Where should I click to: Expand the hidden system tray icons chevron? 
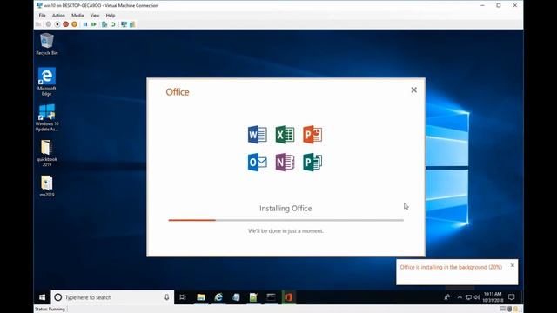460,297
